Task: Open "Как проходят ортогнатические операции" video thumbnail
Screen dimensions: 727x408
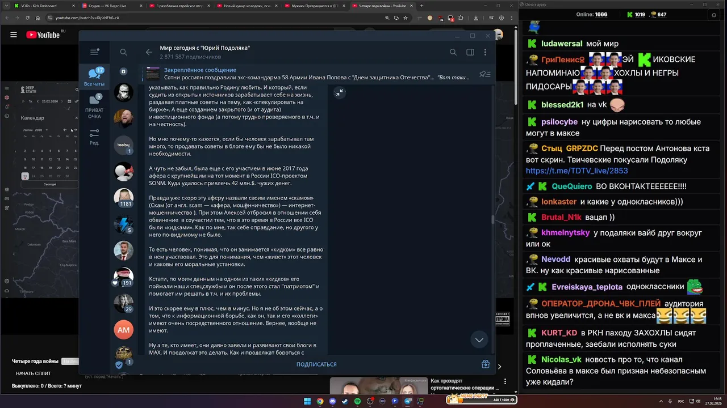Action: point(379,387)
